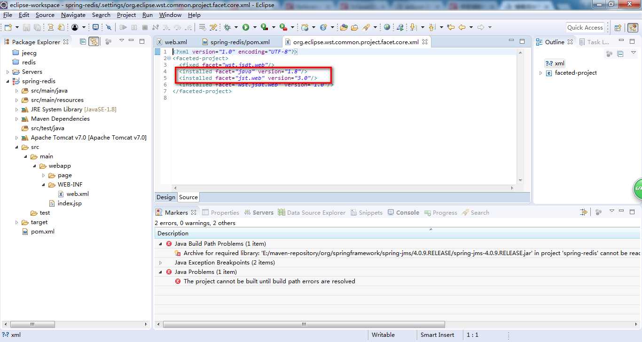This screenshot has height=342, width=642.
Task: Click the Markers panel horizontal scrollbar
Action: (x=304, y=324)
